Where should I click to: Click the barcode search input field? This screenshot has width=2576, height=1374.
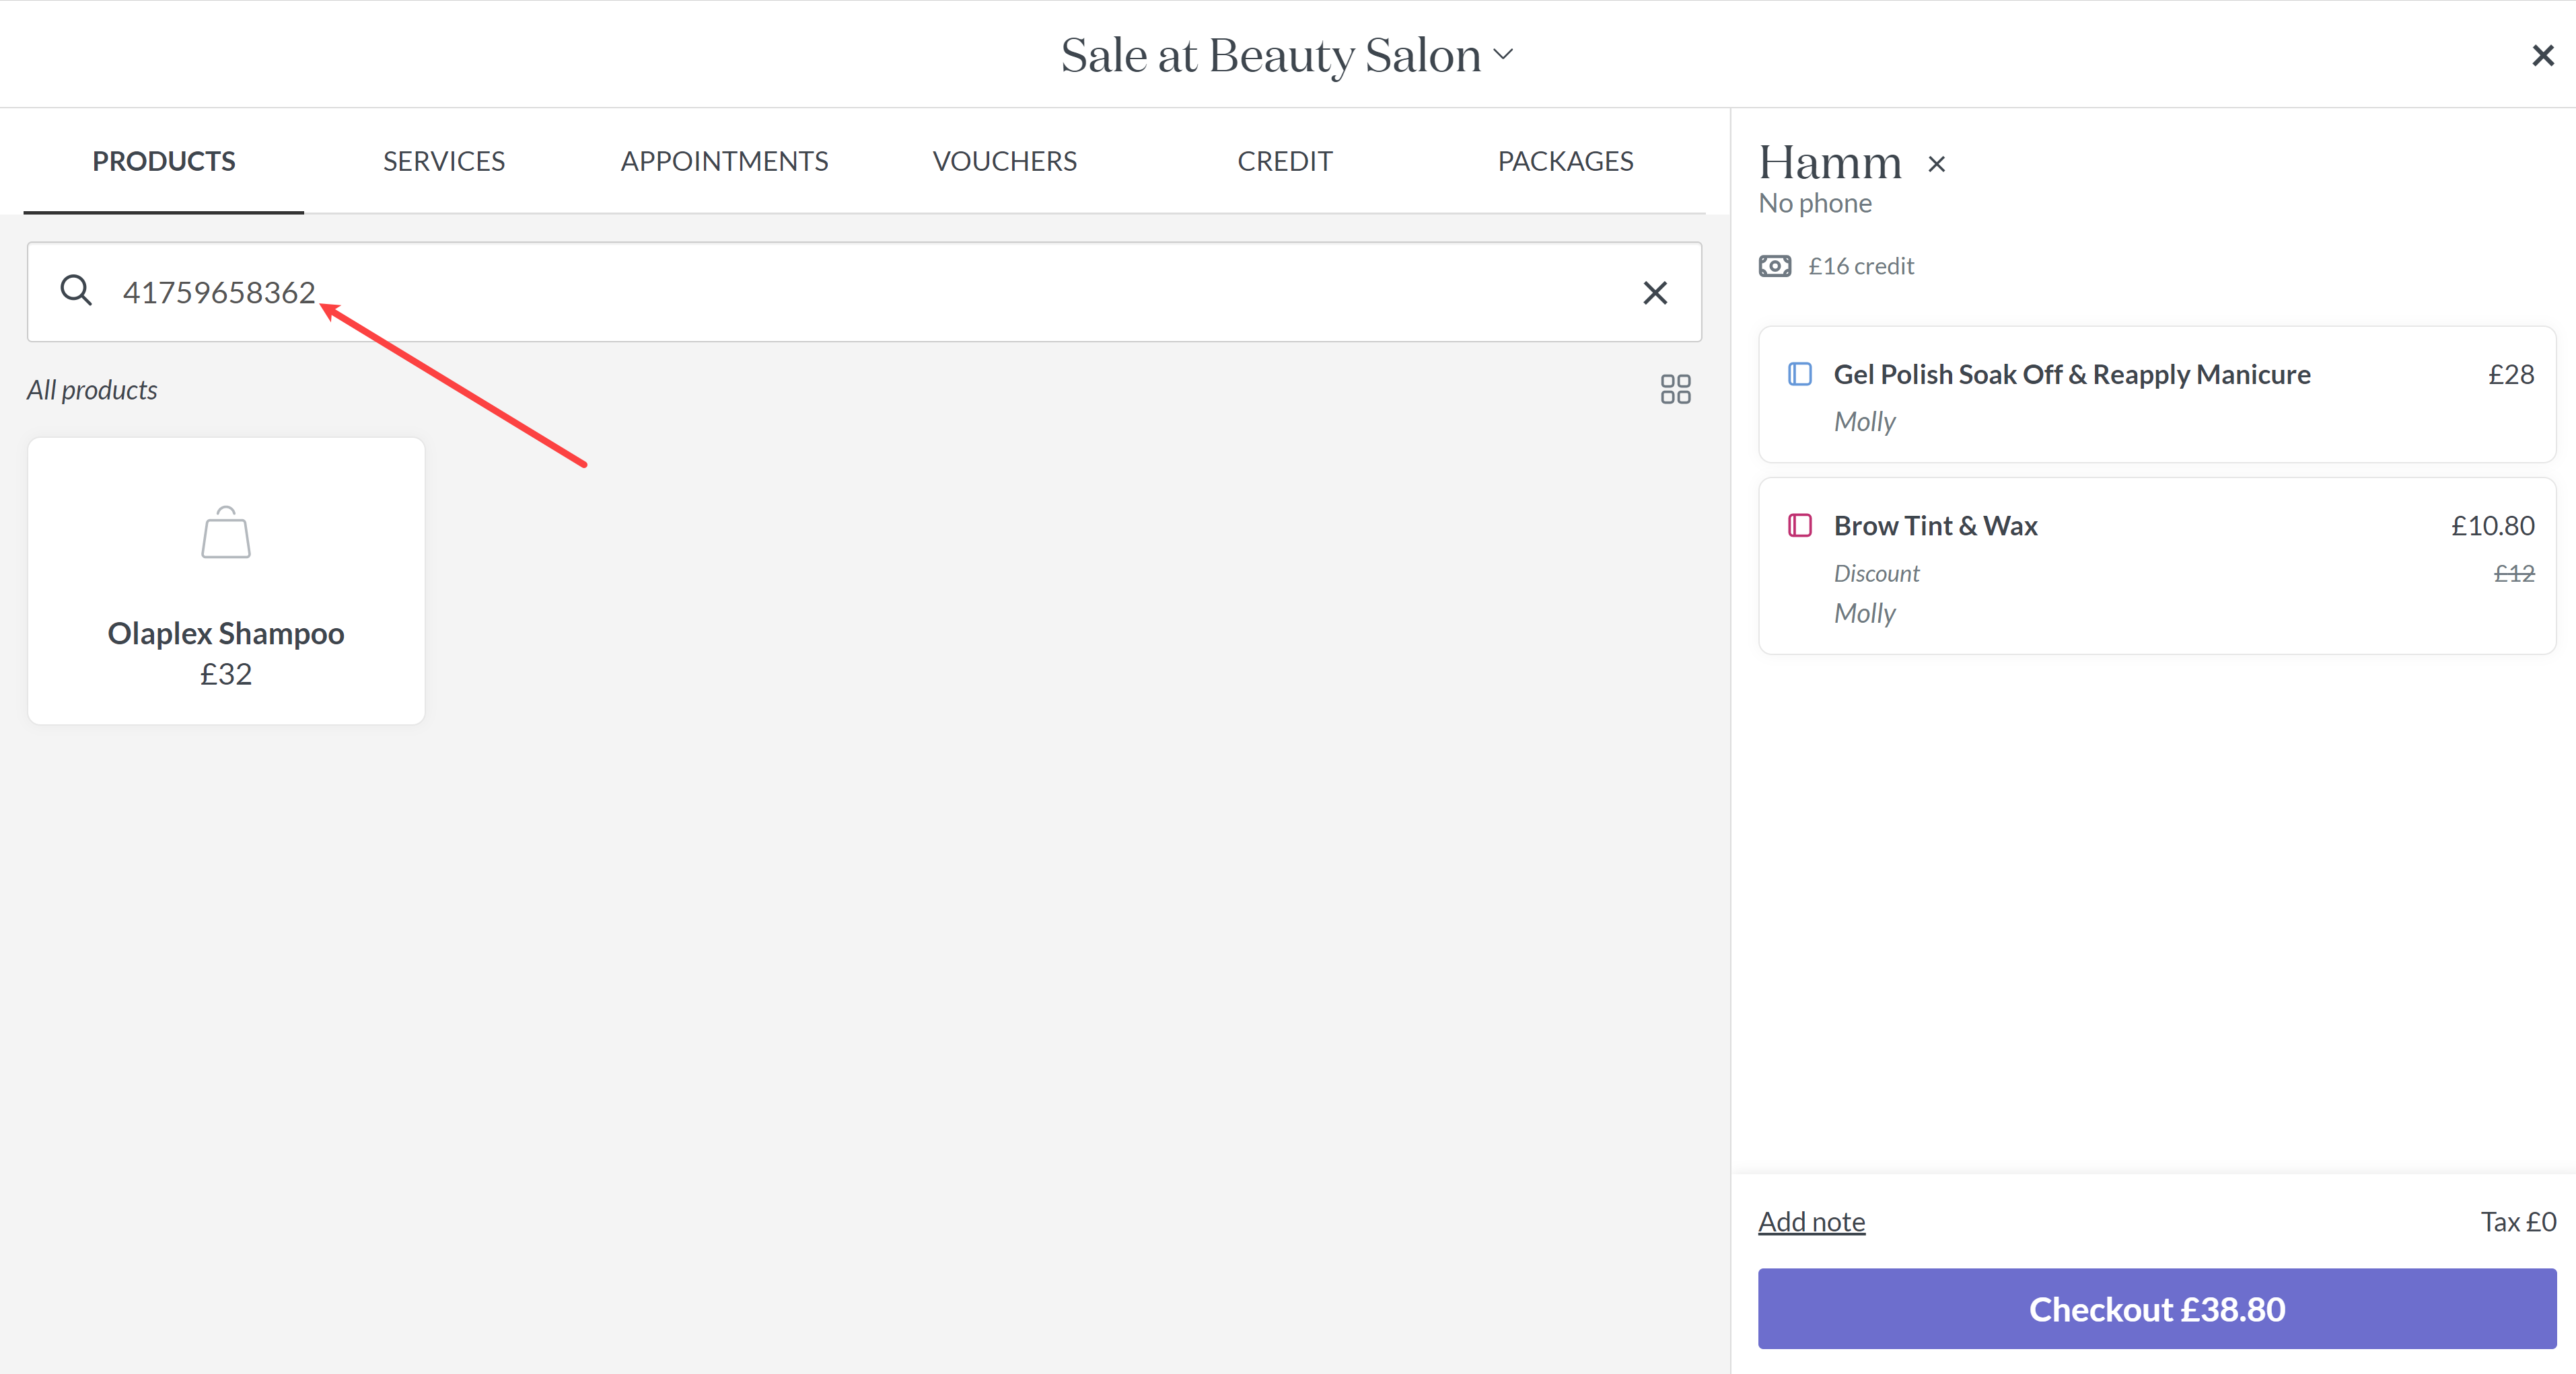tap(864, 292)
